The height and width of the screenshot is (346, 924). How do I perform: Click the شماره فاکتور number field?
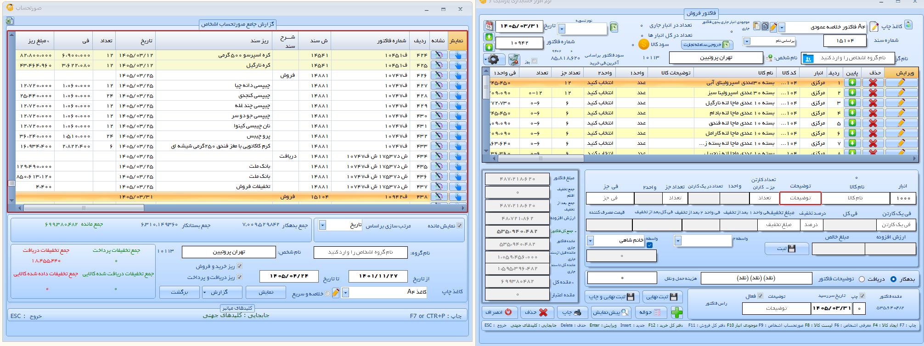click(519, 43)
